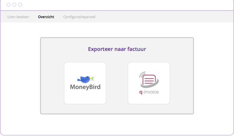Screen dimensions: 234x139
Task: Click the q-invoice document logo icon
Action: [x=149, y=80]
